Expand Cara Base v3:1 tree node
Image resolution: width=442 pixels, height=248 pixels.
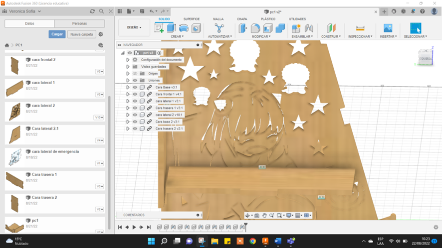128,87
